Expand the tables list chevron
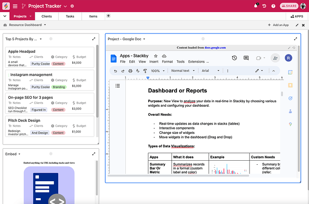The height and width of the screenshot is (204, 309). tap(5, 16)
